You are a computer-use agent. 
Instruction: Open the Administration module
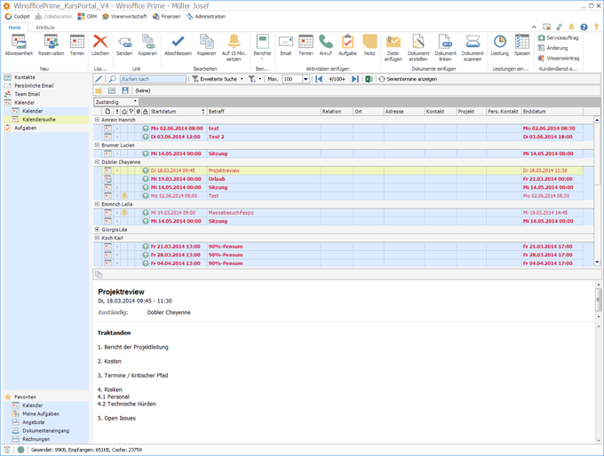pyautogui.click(x=206, y=17)
